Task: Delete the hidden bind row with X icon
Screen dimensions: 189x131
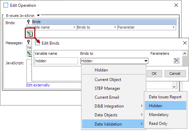Action: tap(176, 61)
